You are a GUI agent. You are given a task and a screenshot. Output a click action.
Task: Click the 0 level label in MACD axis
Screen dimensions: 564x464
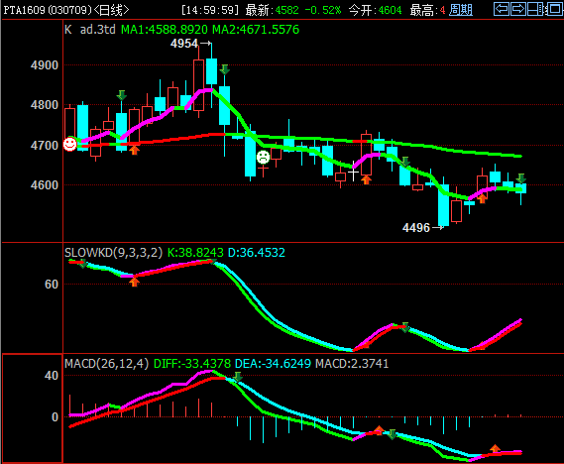point(55,417)
